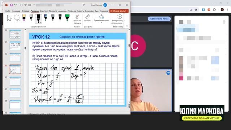Open slide 94 thumbnail

tap(15, 105)
